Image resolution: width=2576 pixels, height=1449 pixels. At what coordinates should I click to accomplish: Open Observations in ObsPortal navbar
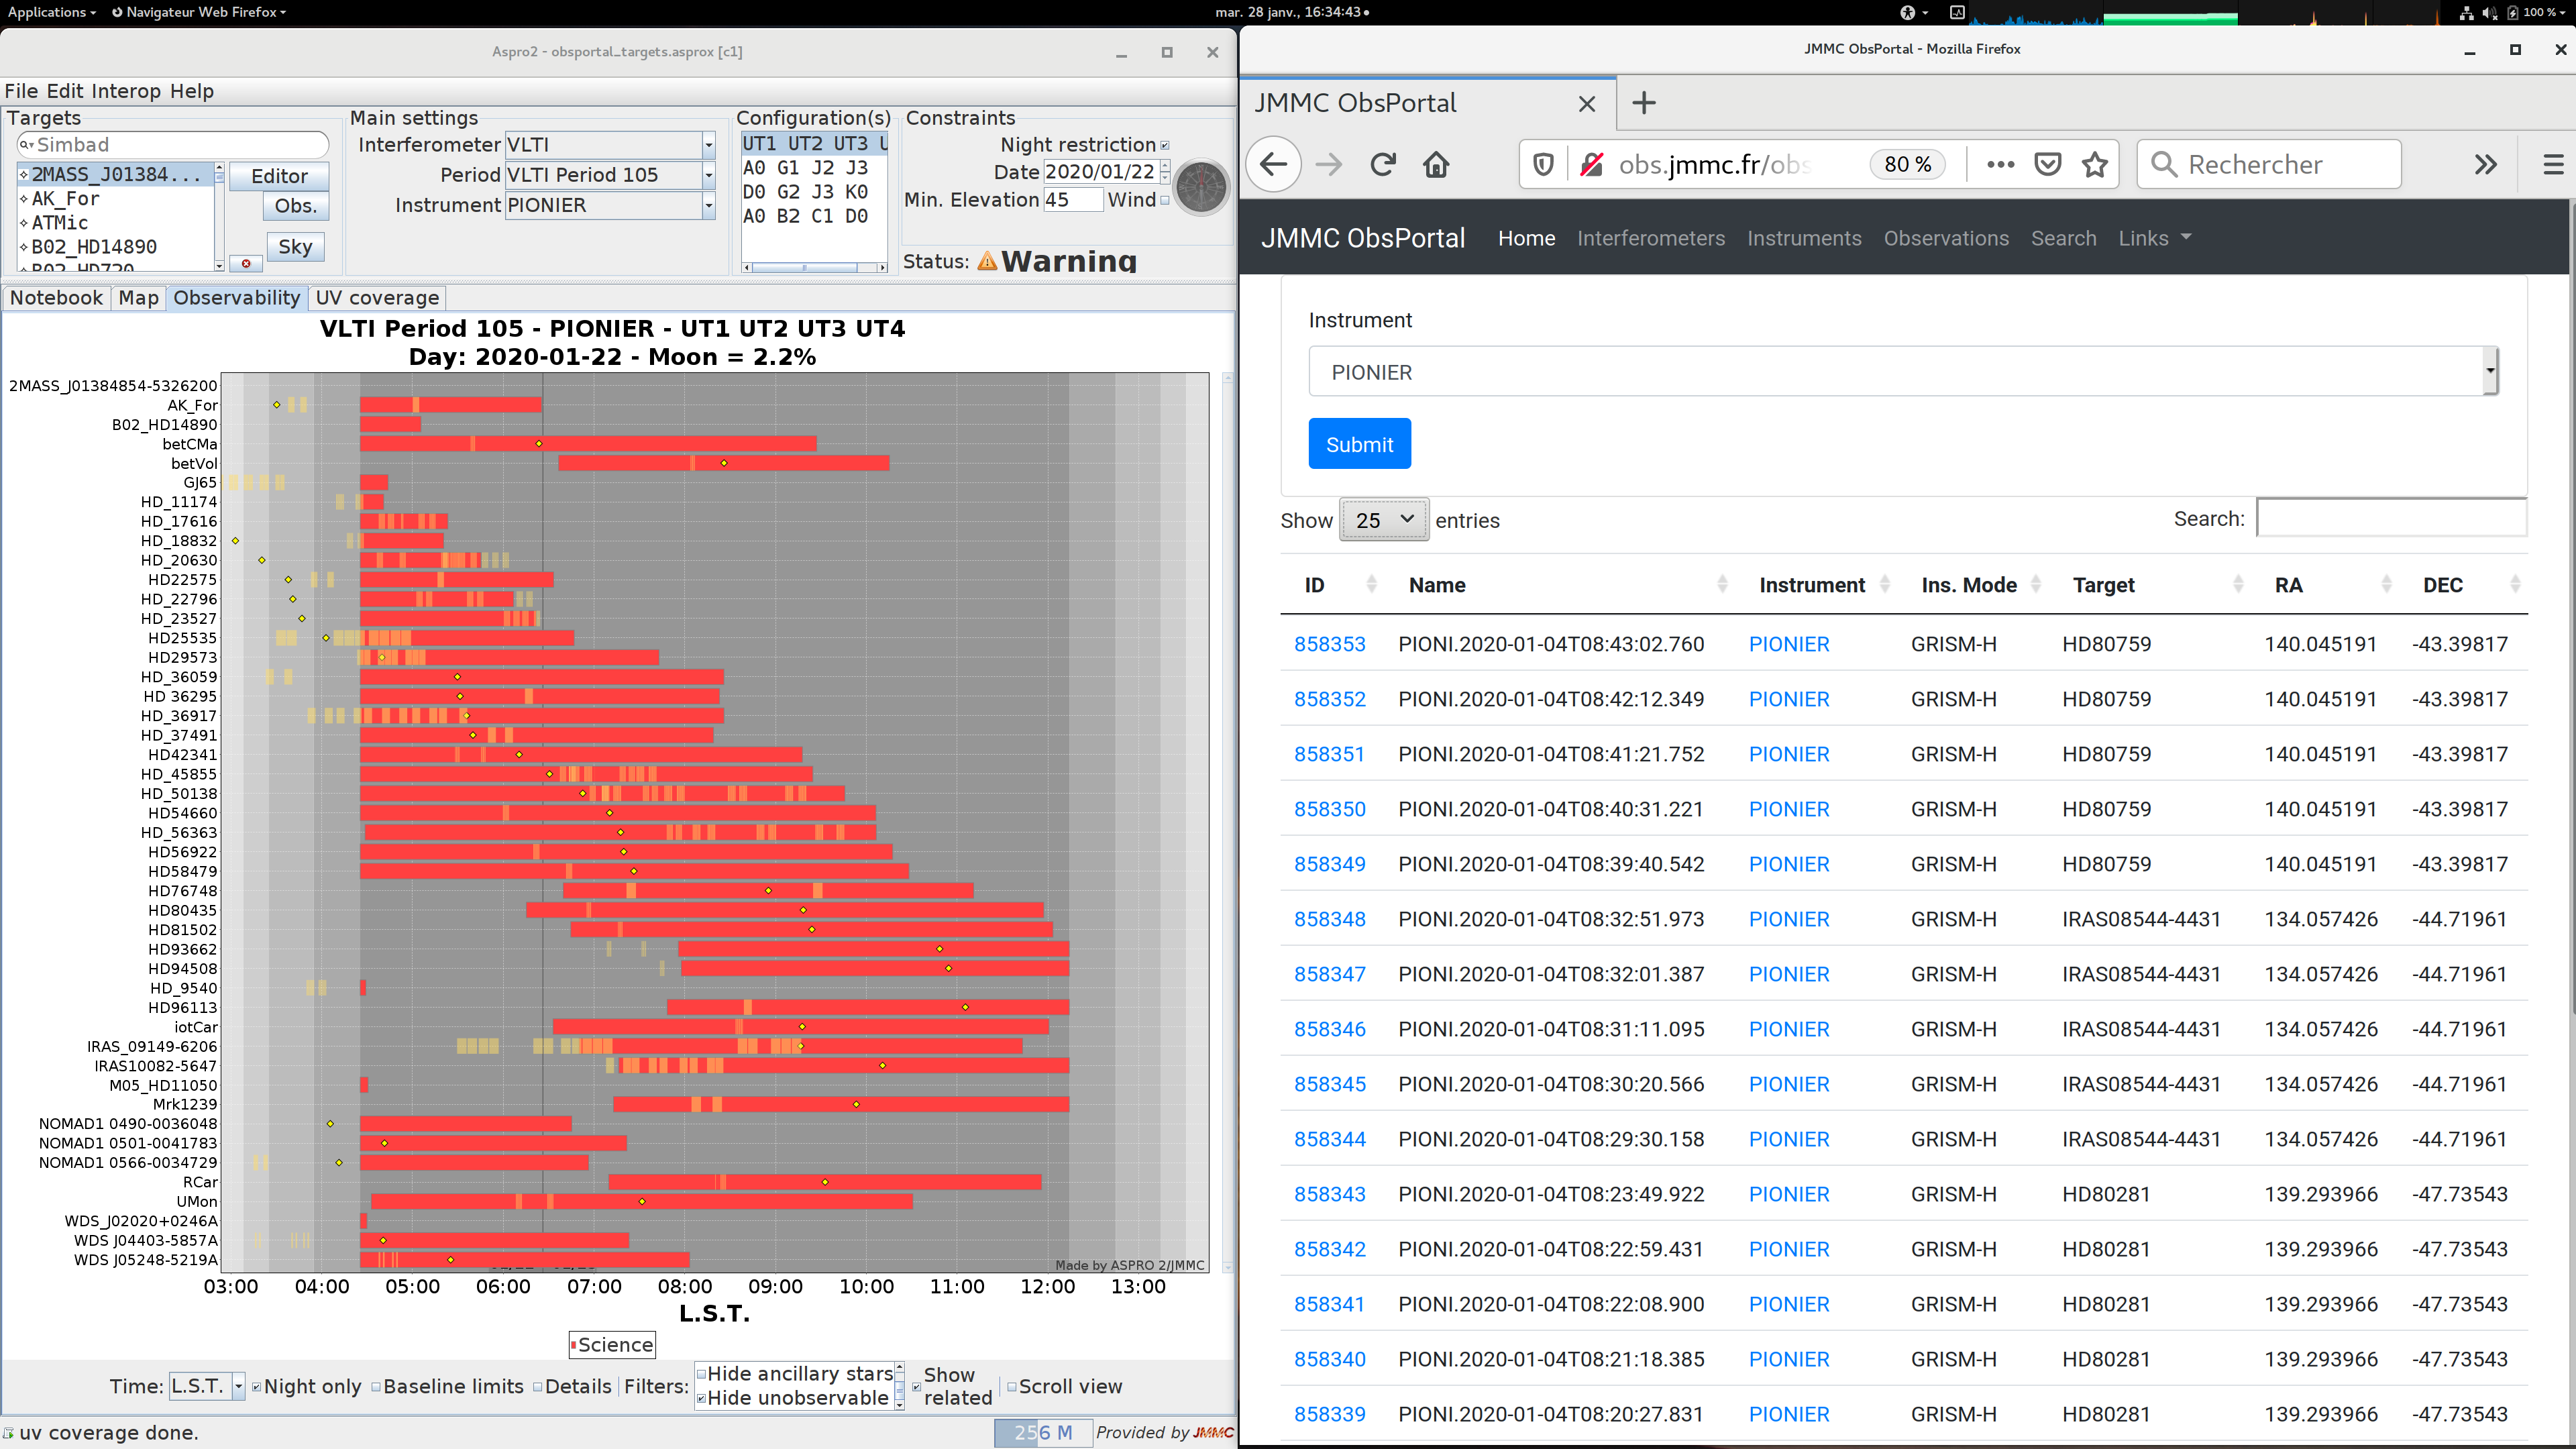tap(1946, 238)
